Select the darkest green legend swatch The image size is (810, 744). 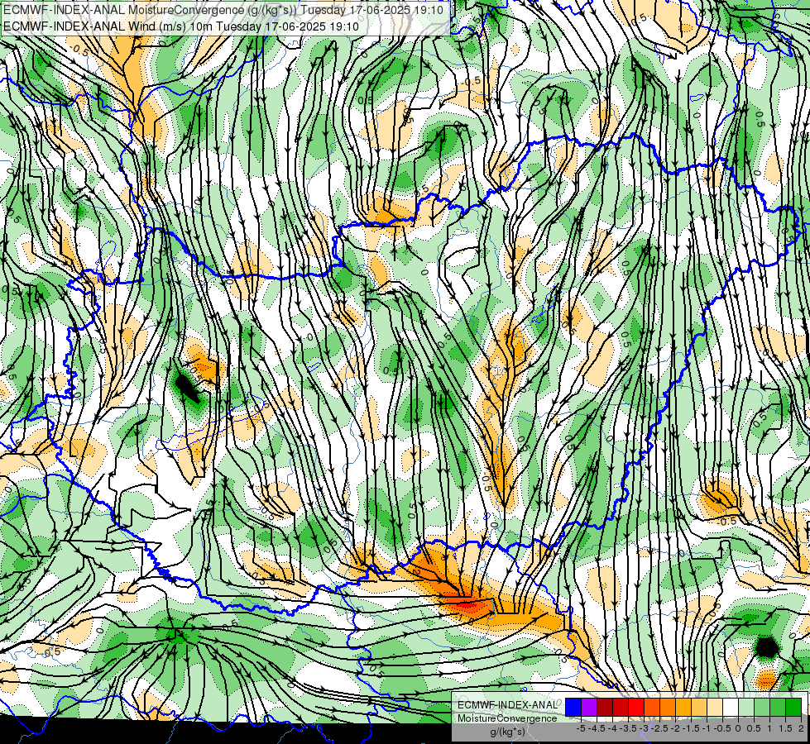pos(793,708)
